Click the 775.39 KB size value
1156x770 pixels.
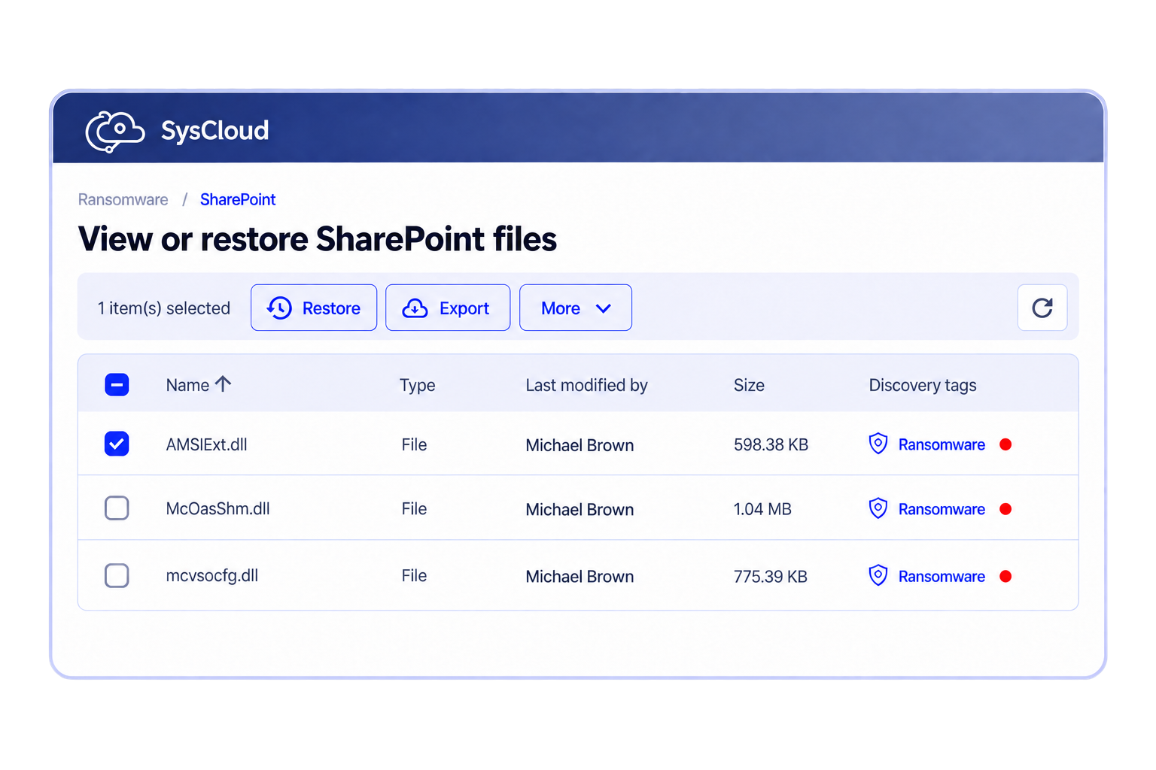[x=771, y=576]
